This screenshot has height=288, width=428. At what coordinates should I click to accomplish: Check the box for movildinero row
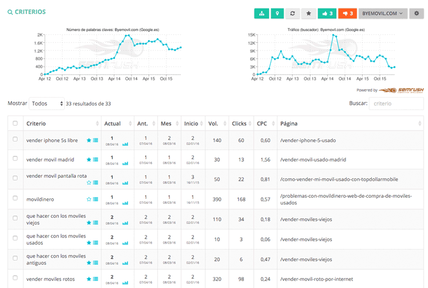tap(15, 198)
